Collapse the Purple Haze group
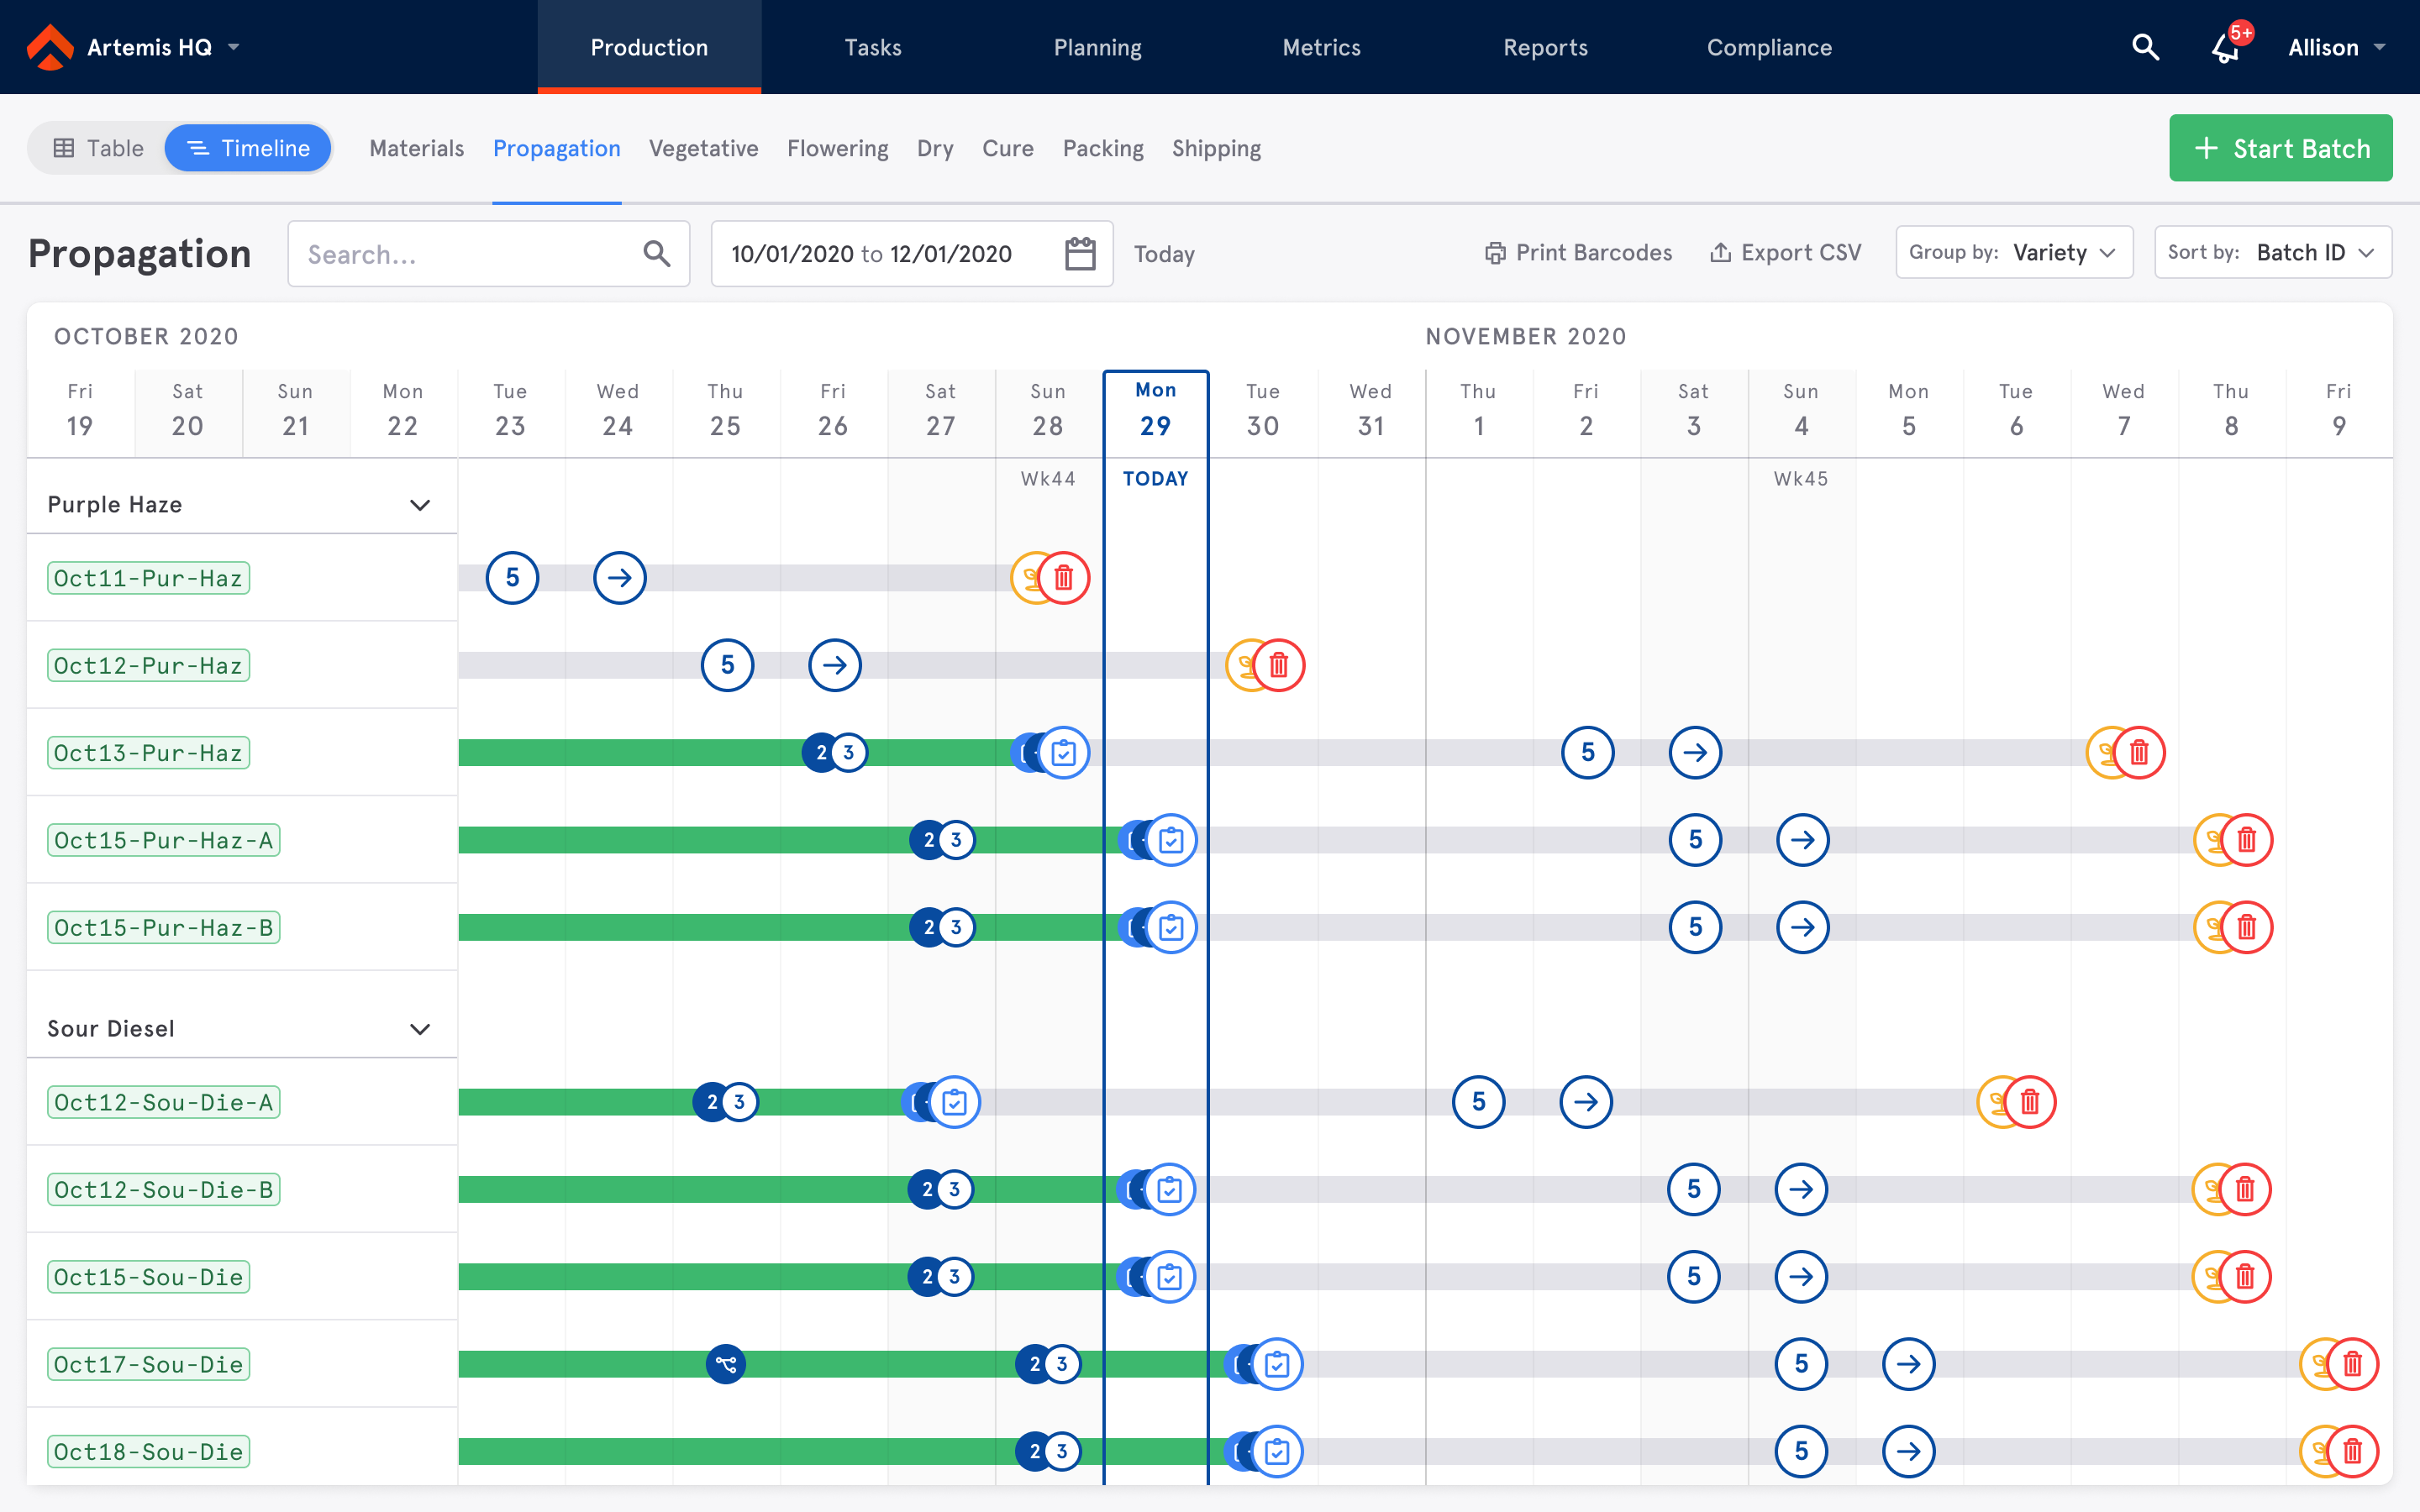The image size is (2420, 1512). coord(420,505)
